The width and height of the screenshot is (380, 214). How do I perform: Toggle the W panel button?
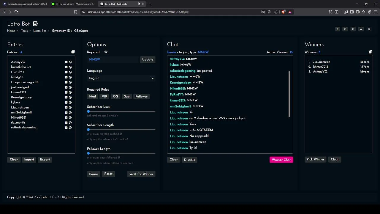(361, 29)
